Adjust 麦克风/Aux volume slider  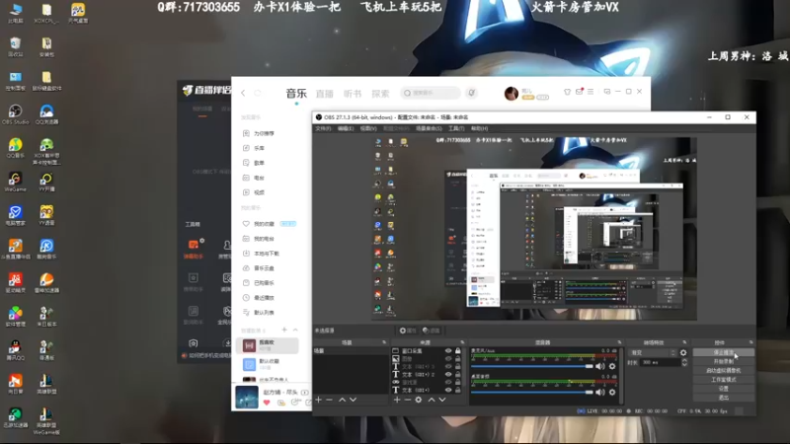[532, 366]
